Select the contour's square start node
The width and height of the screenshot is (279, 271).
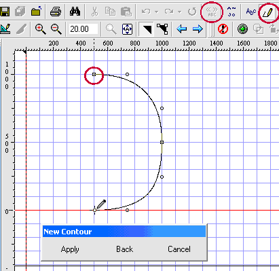(94, 74)
